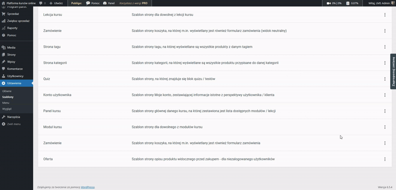Image resolution: width=396 pixels, height=190 pixels.
Task: Click Oferta description about niezalogowanego użytkowników
Action: [x=203, y=159]
